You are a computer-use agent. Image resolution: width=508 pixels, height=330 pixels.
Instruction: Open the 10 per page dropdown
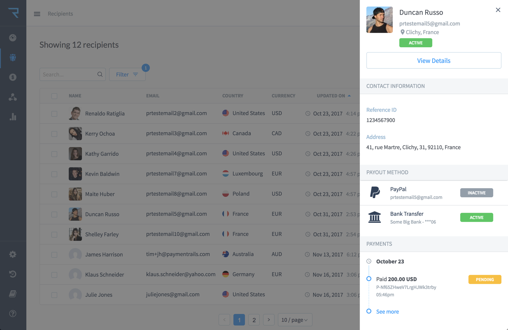point(295,320)
